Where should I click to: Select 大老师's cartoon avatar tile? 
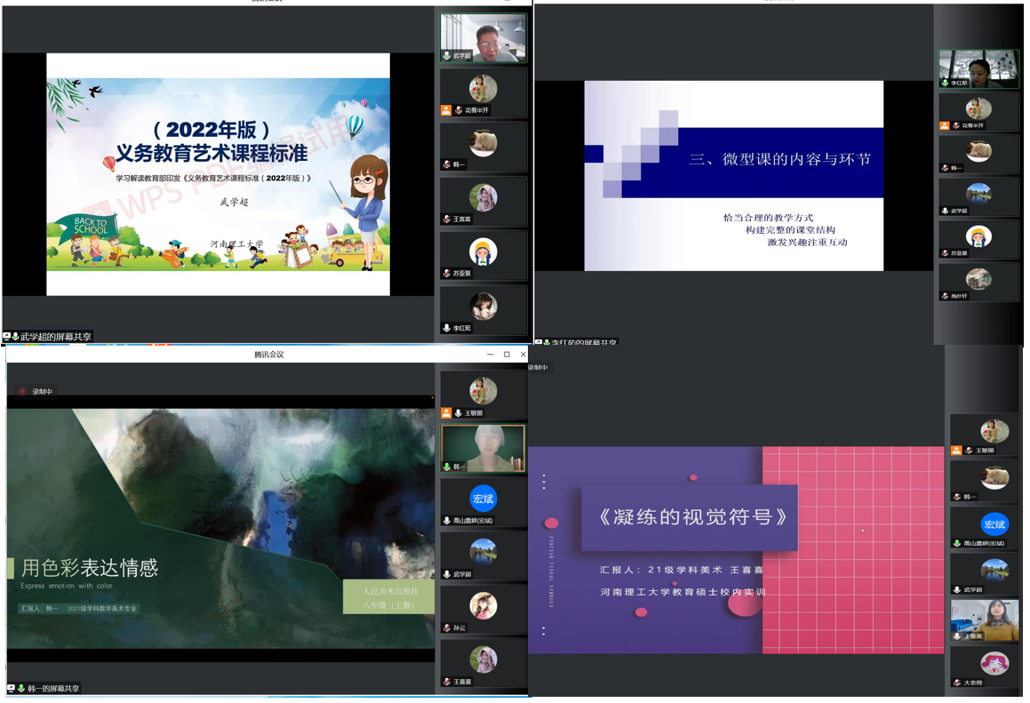click(994, 663)
